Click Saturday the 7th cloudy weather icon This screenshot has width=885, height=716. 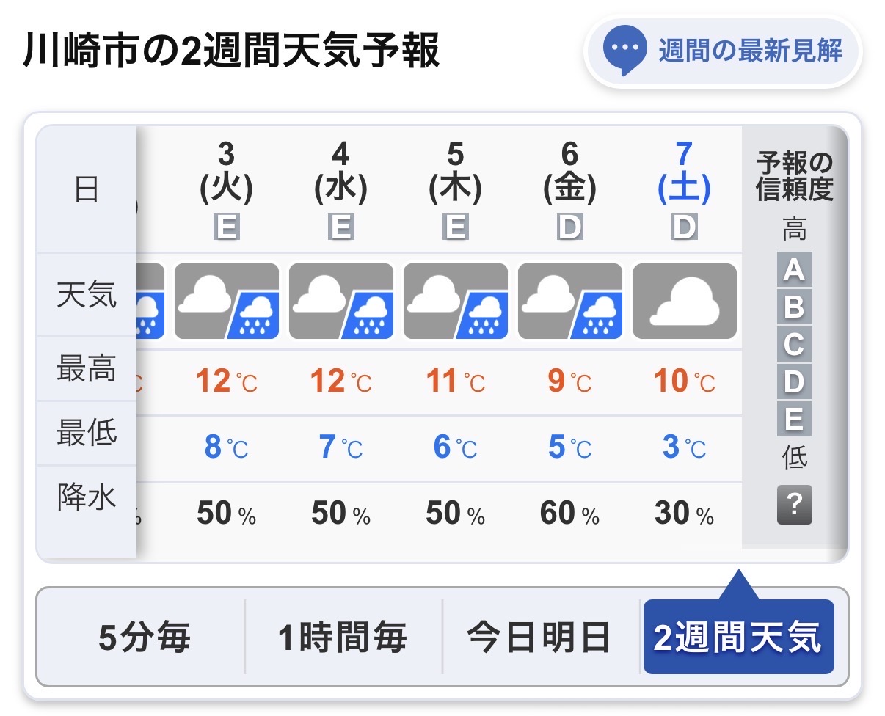tap(684, 301)
